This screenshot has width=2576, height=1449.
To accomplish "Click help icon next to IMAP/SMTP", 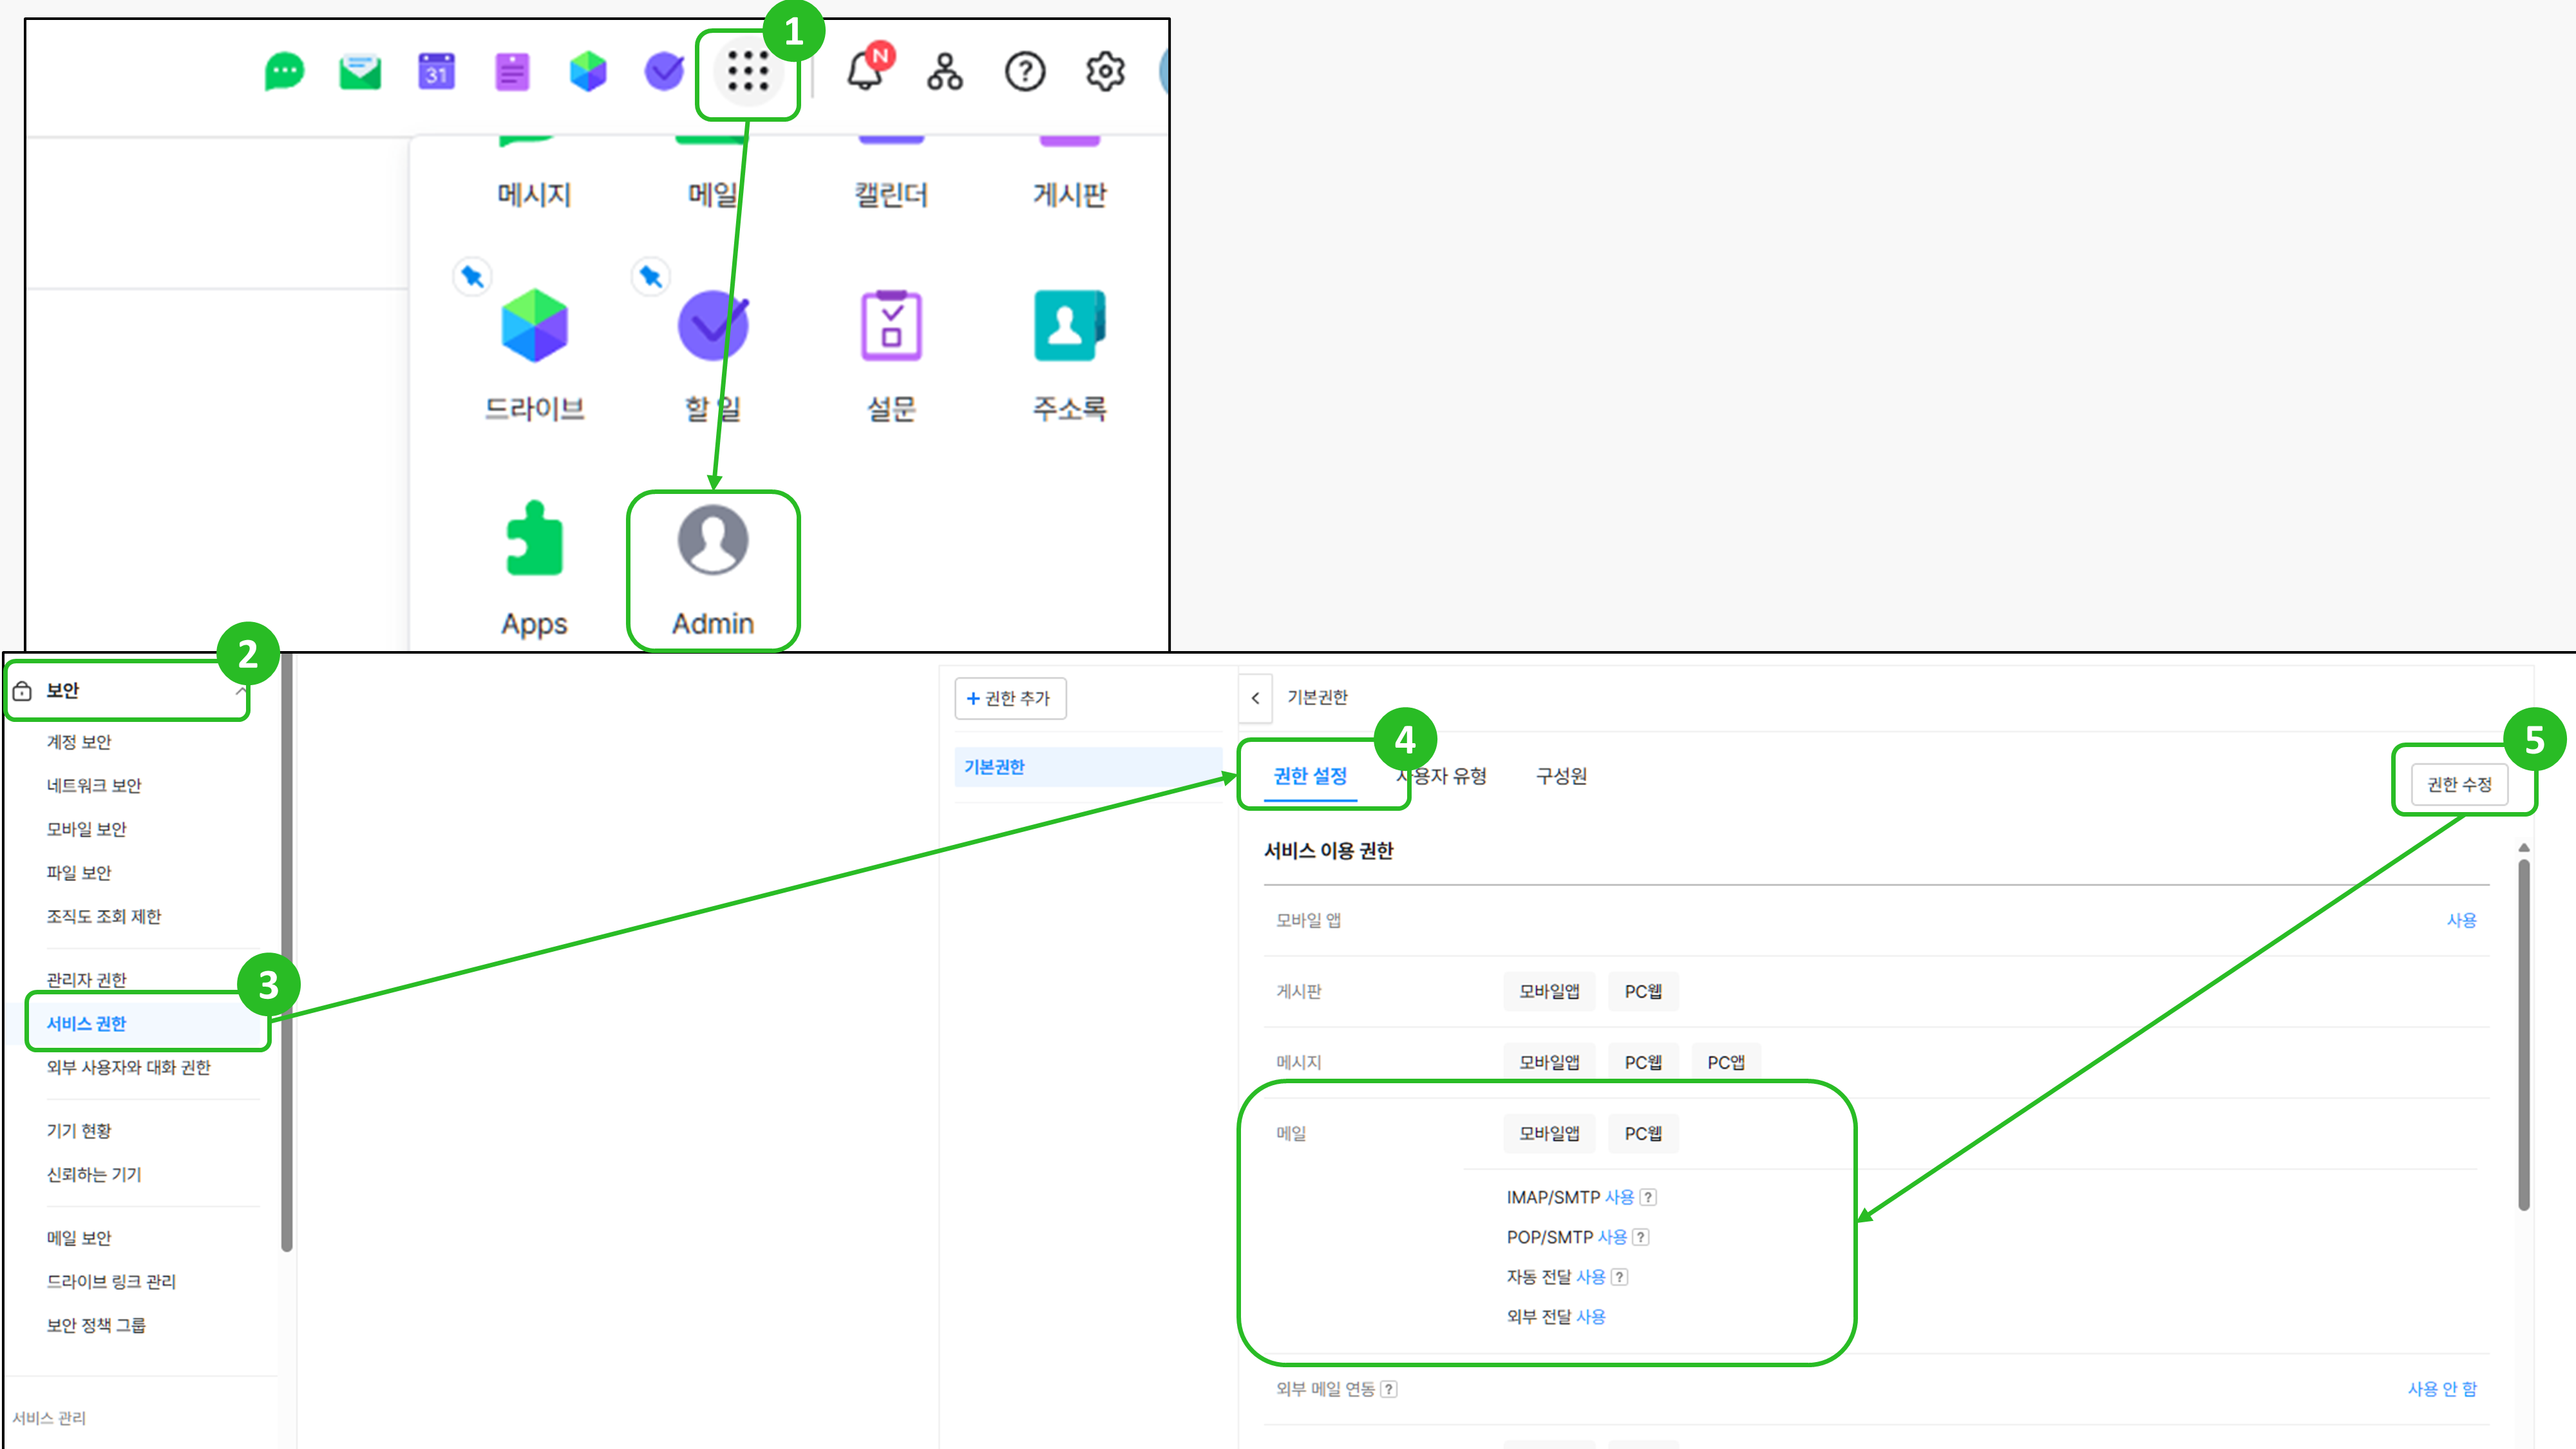I will (x=1648, y=1197).
